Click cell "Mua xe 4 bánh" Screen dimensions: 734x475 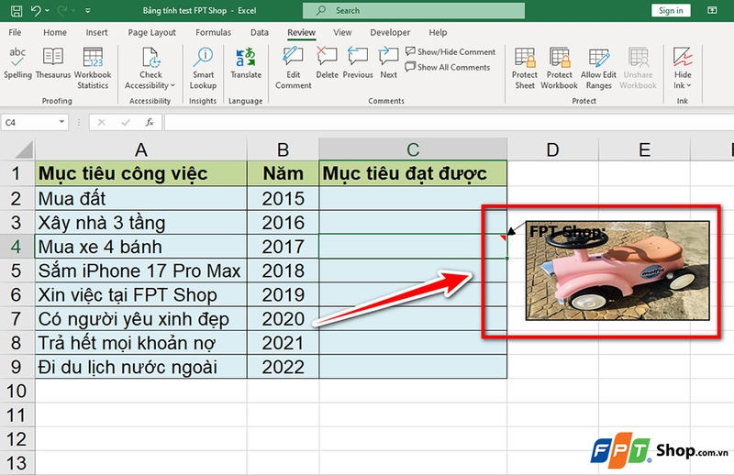pos(141,247)
